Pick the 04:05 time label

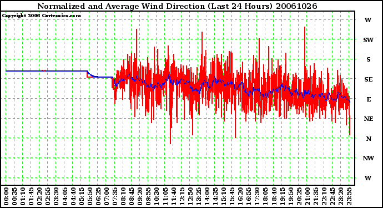(64, 197)
